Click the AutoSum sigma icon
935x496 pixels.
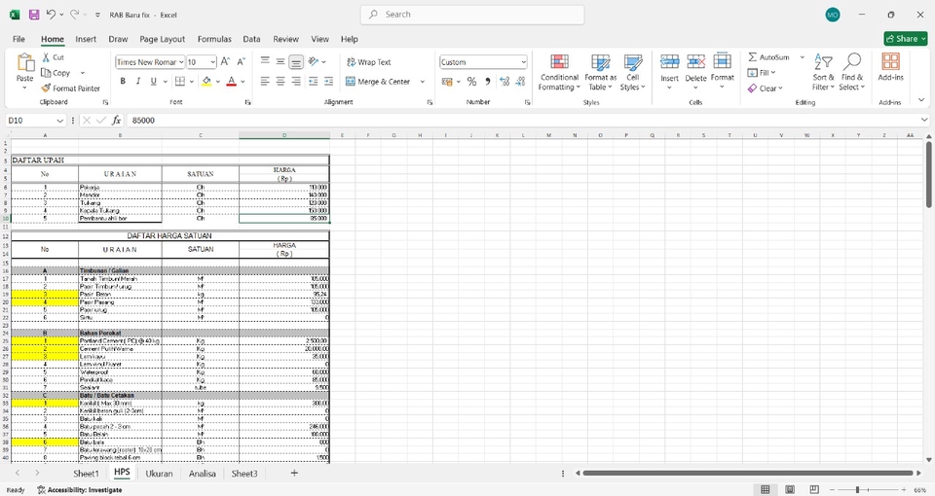[753, 57]
